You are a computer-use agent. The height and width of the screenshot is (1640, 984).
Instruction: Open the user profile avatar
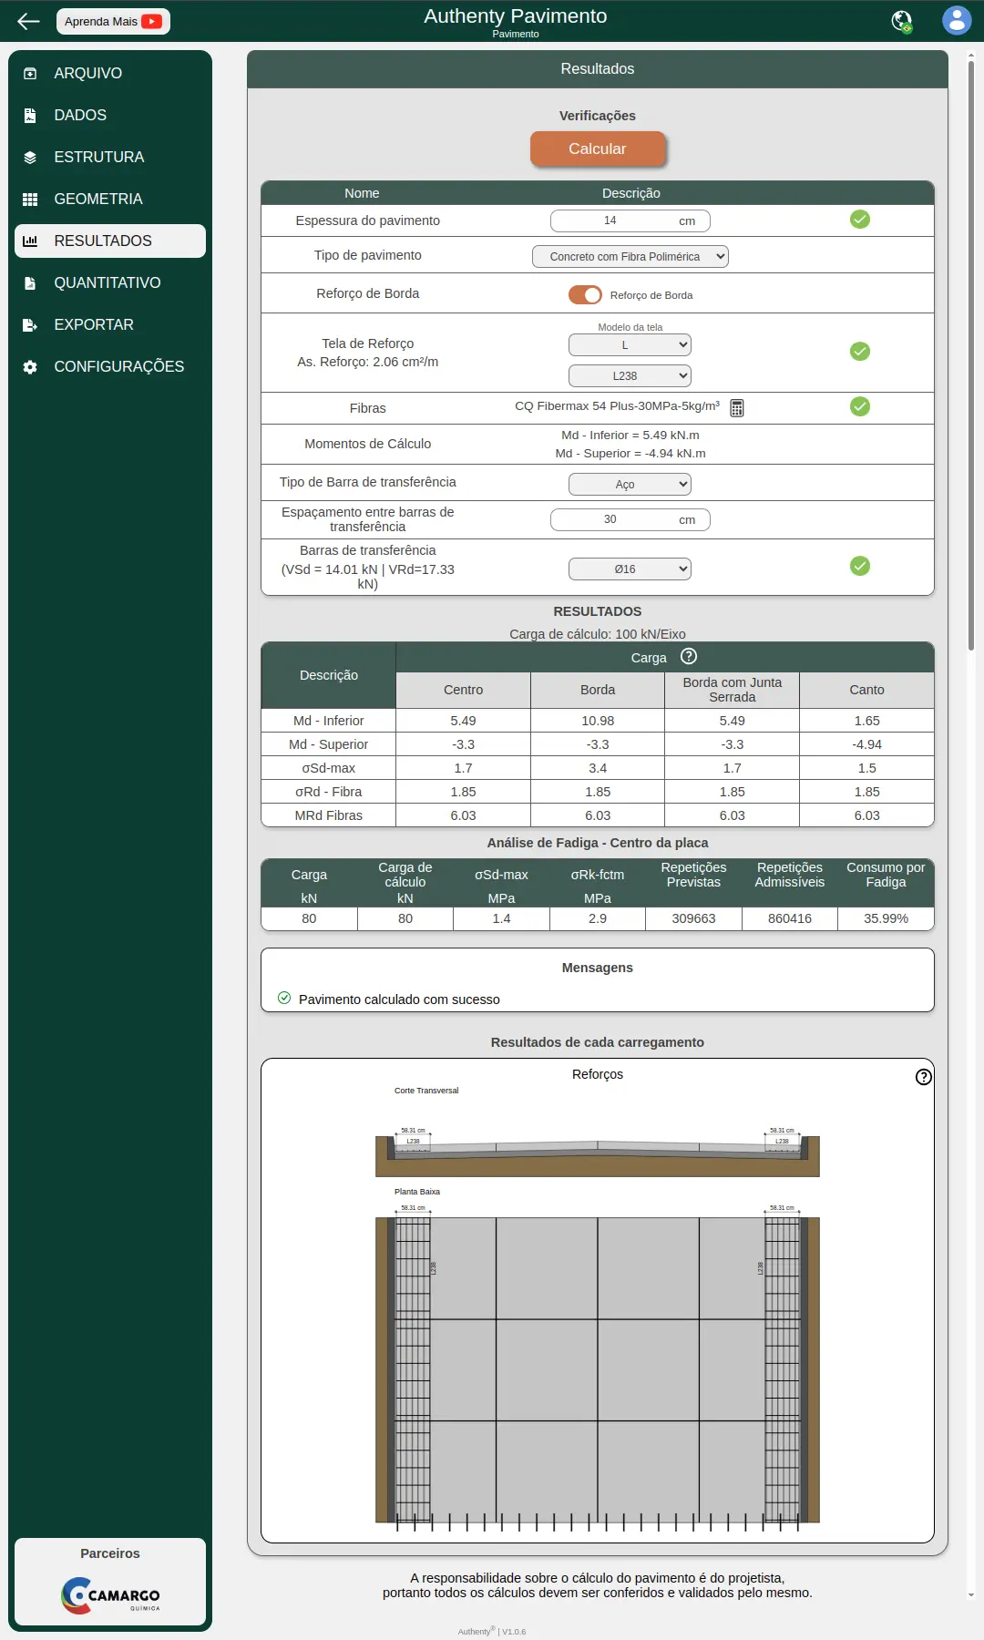(957, 20)
